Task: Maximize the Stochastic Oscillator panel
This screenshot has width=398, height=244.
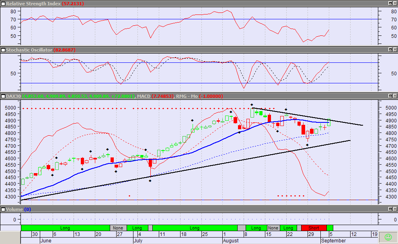Action: click(390, 50)
